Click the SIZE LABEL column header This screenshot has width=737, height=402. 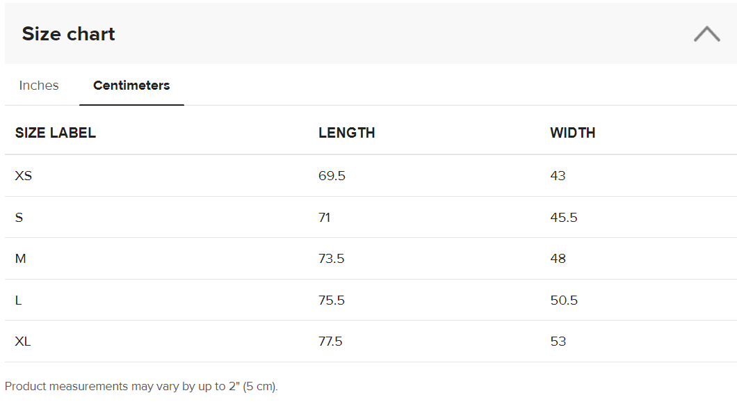(x=56, y=133)
